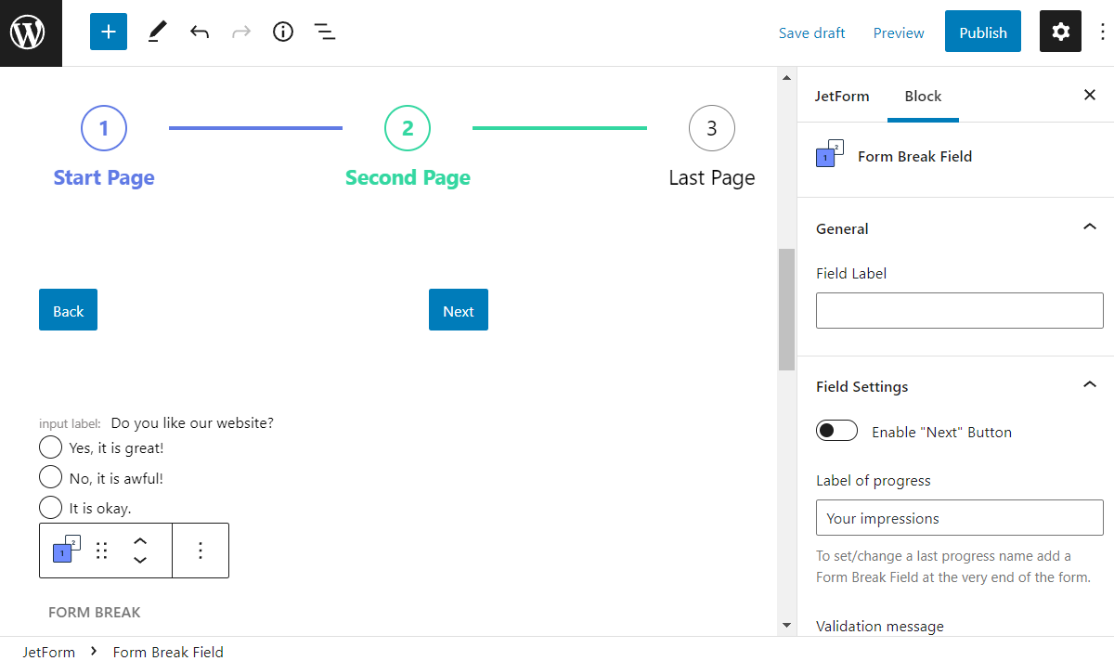Select the Tools pencil icon
The image size is (1114, 661).
[x=156, y=32]
